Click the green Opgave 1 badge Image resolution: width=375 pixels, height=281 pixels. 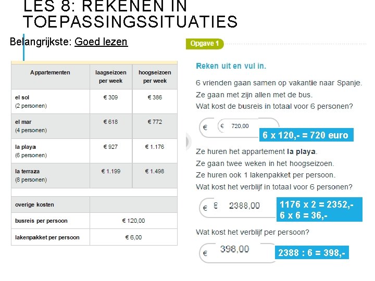click(205, 43)
